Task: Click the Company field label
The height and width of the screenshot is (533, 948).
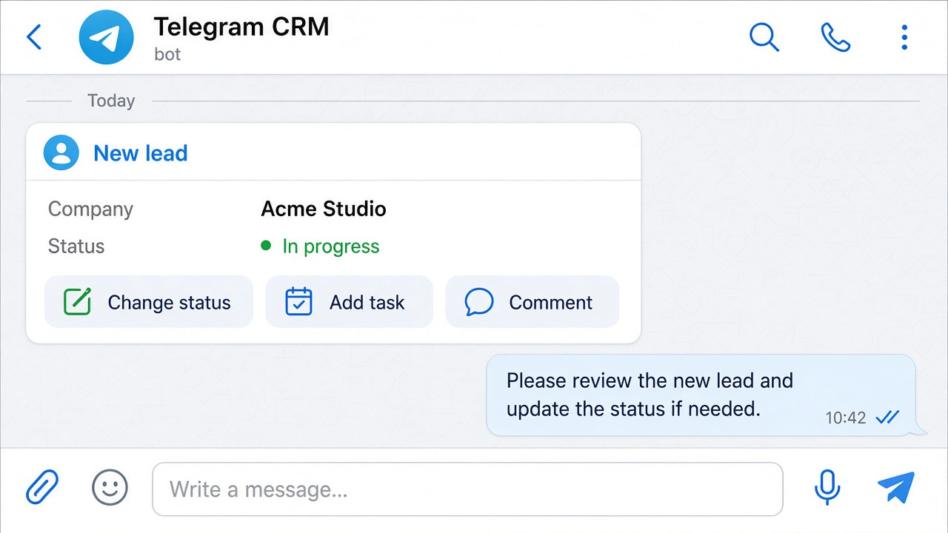Action: pos(90,209)
